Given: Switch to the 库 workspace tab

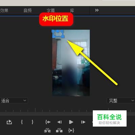Looking at the screenshot, I should (x=72, y=10).
